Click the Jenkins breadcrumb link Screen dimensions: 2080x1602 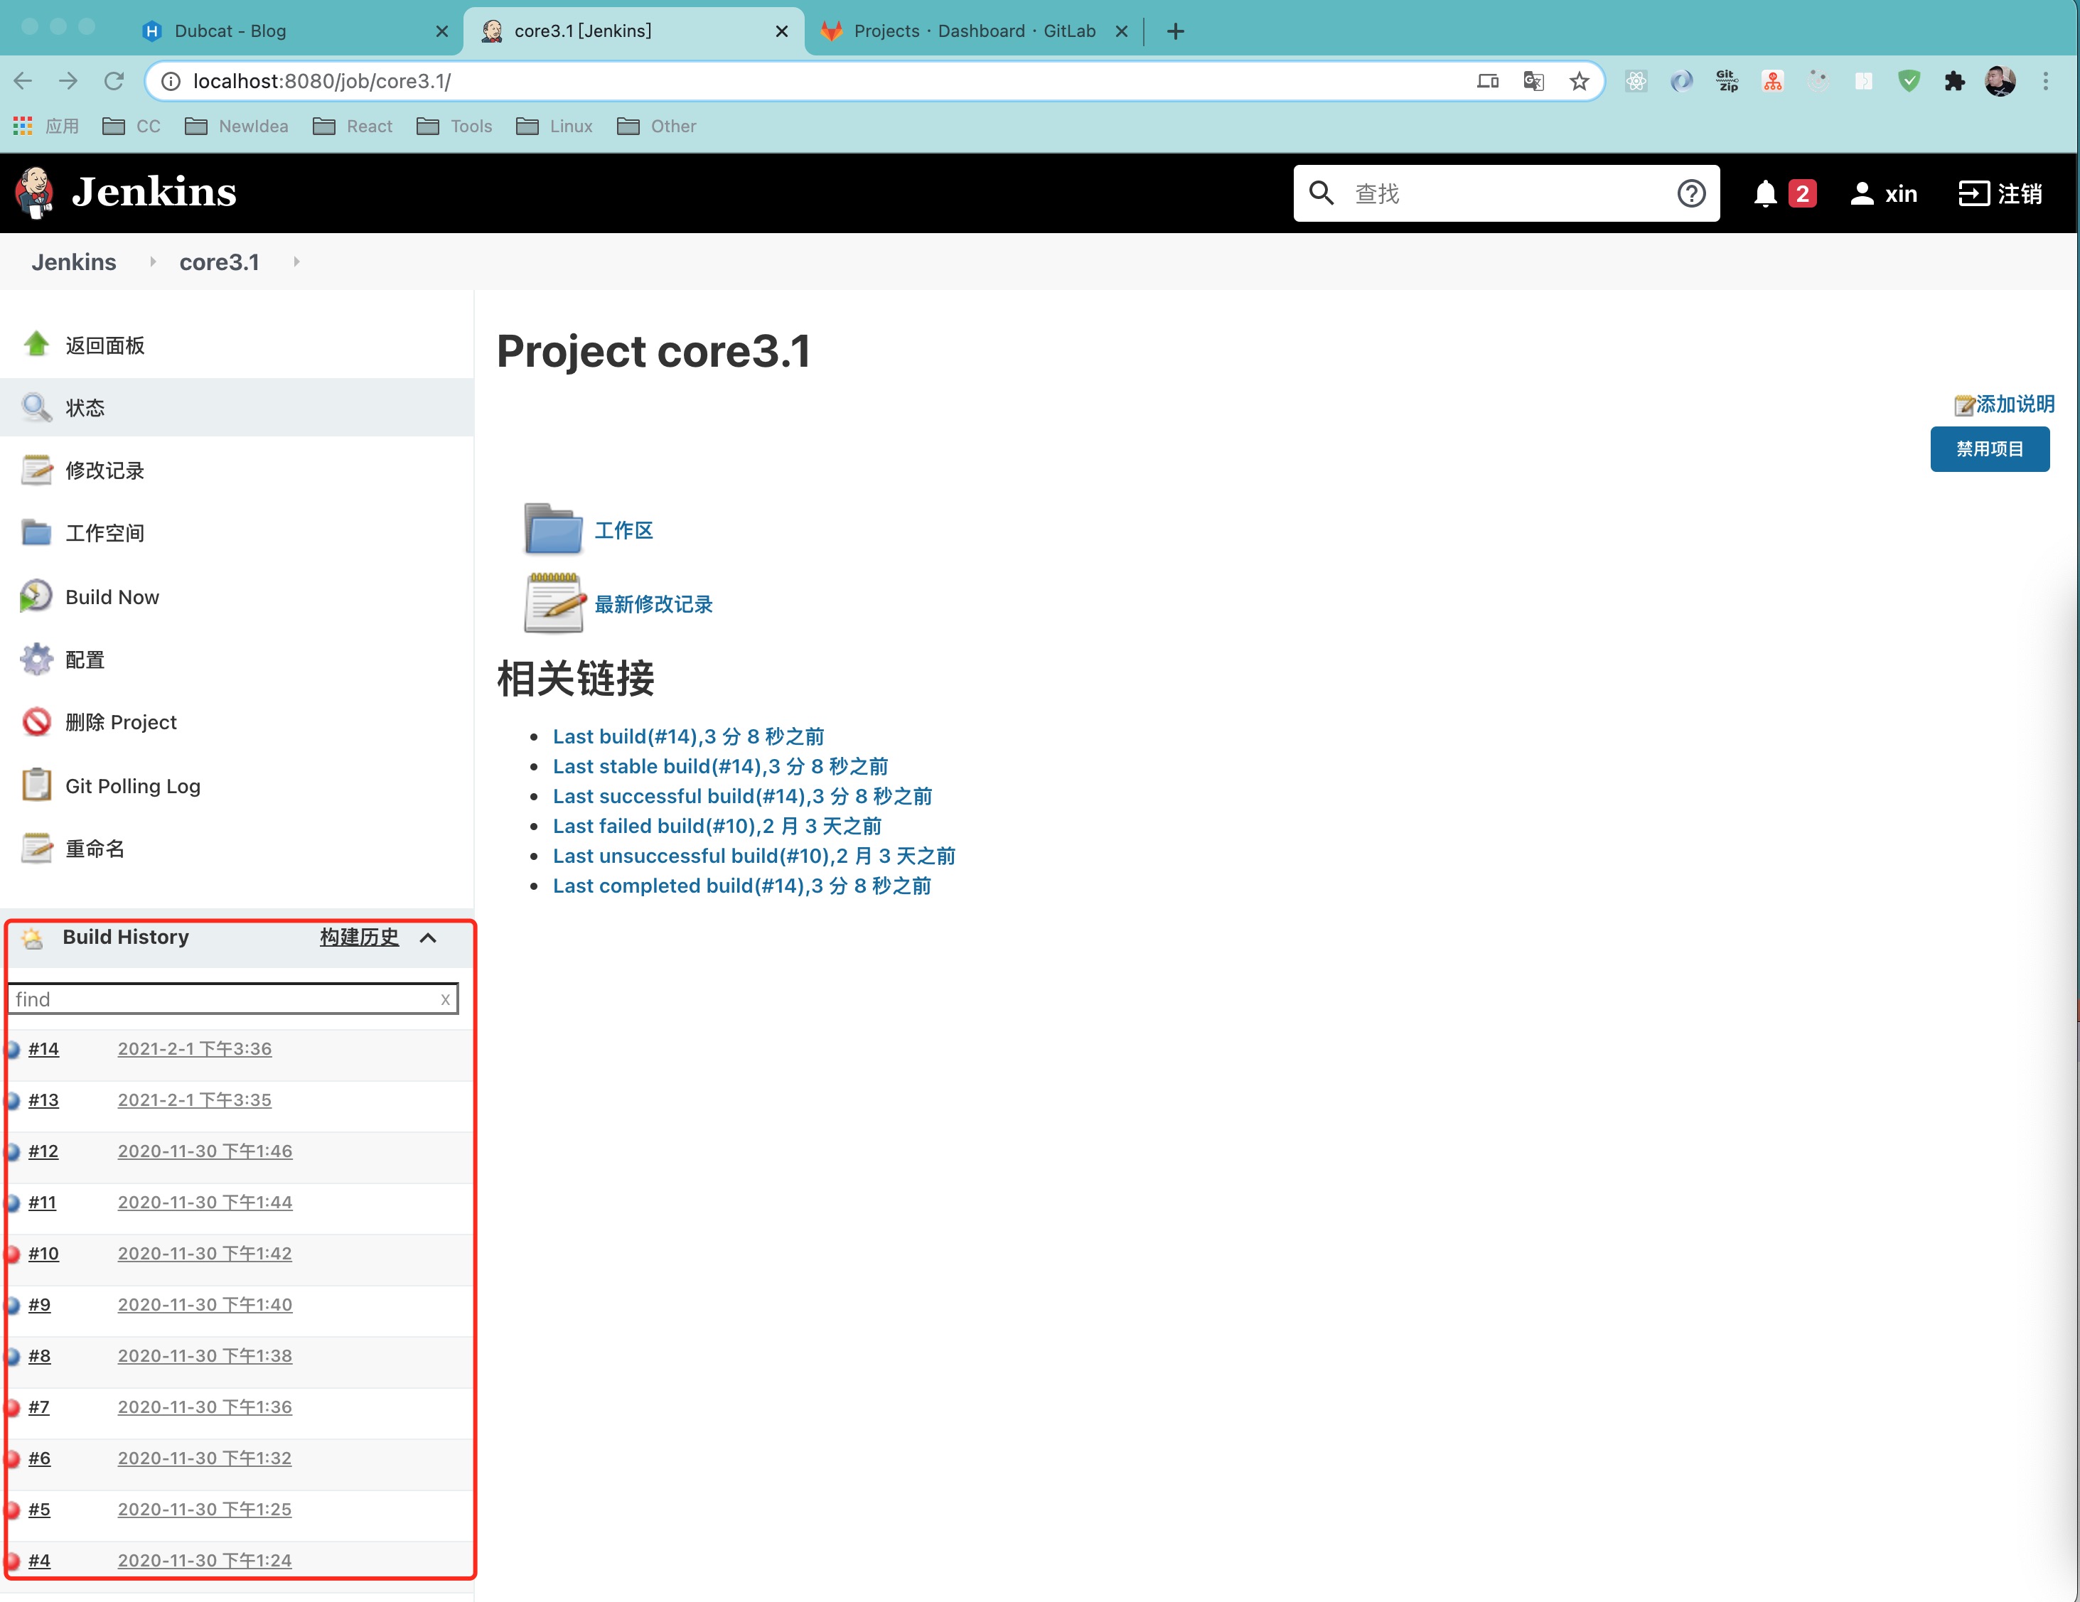73,262
